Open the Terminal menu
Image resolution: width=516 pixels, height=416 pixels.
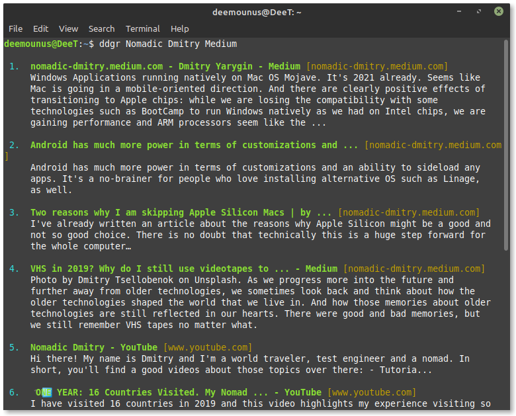click(x=142, y=29)
